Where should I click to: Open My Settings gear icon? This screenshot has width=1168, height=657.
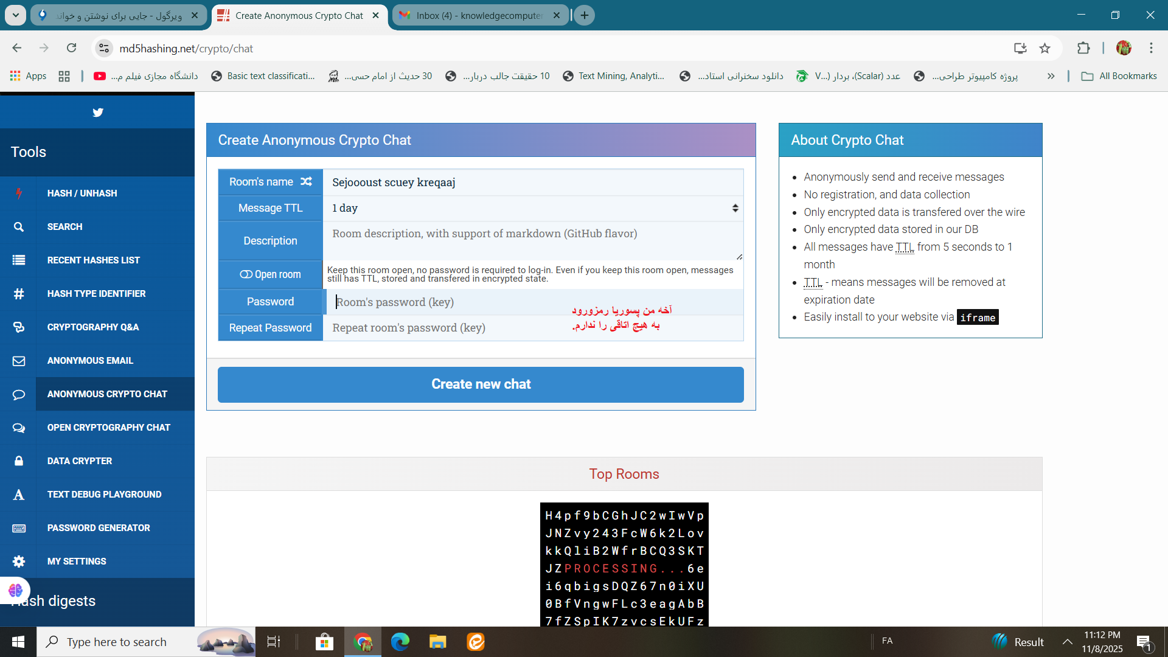tap(19, 561)
